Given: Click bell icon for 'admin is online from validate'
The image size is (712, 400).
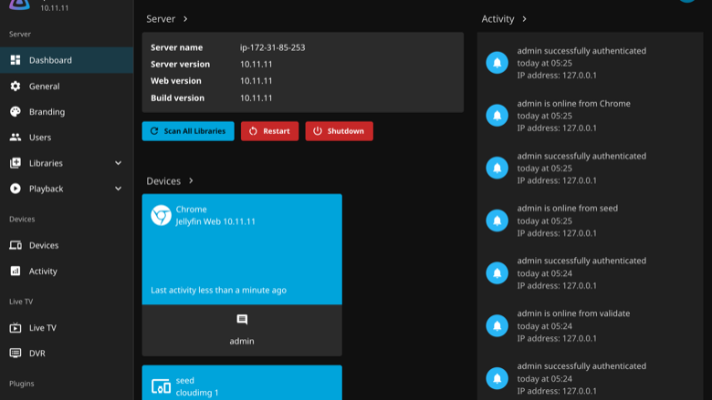Looking at the screenshot, I should (497, 325).
